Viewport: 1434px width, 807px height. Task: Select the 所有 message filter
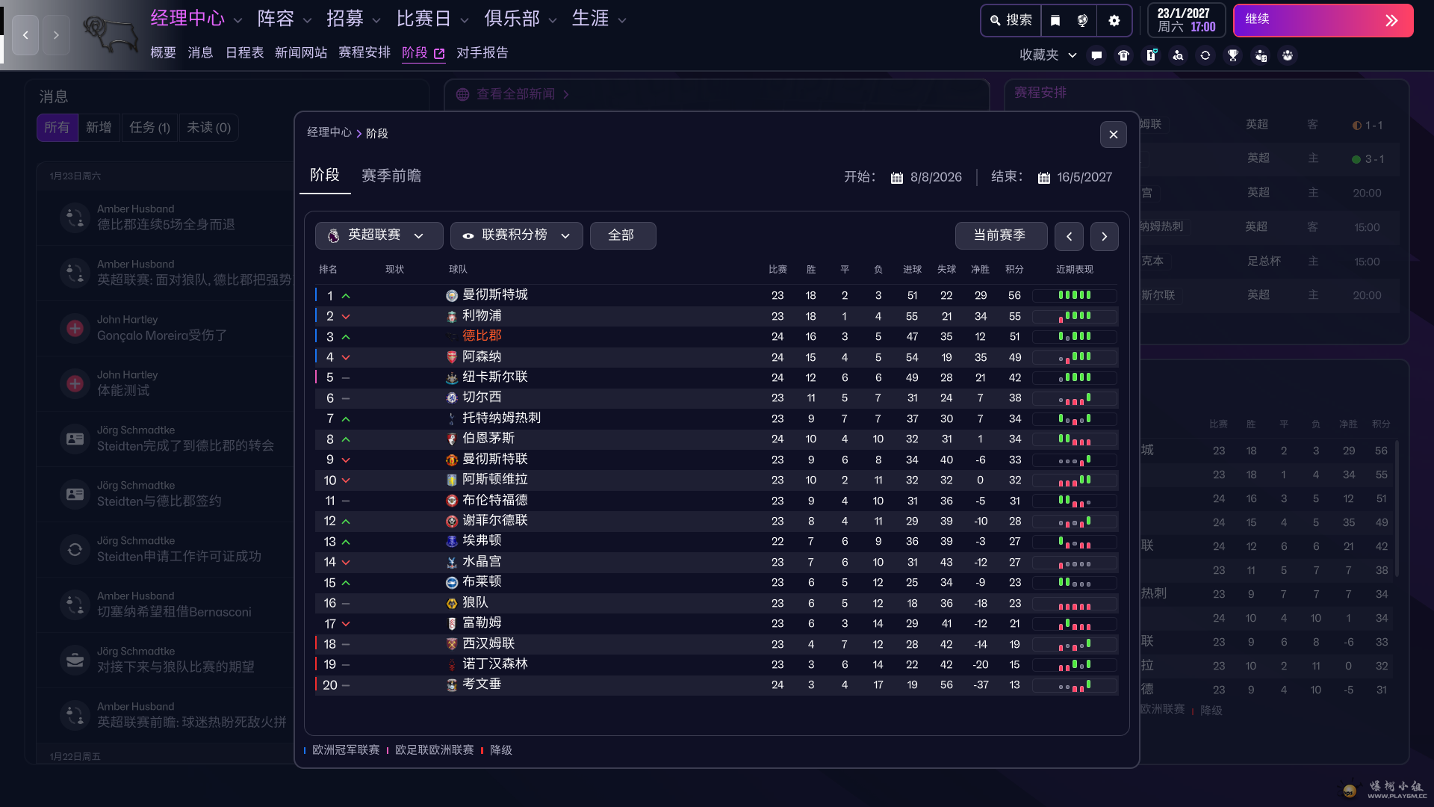pyautogui.click(x=57, y=128)
